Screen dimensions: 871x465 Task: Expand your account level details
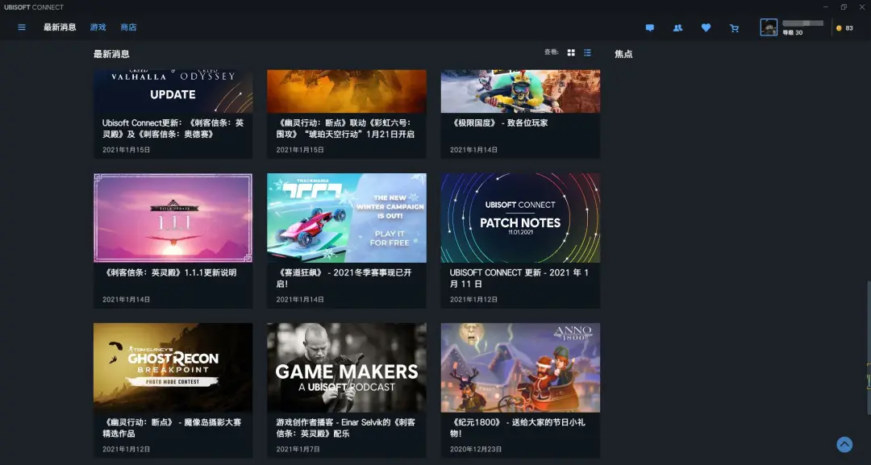pos(791,33)
